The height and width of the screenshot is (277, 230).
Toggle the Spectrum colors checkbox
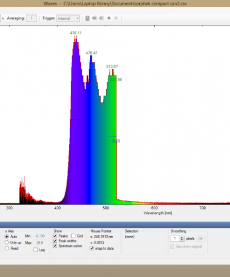click(x=55, y=245)
